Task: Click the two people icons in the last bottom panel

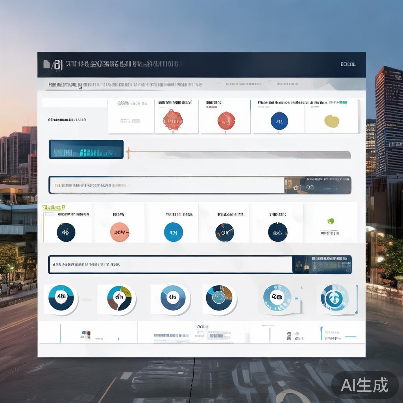Action: (293, 336)
